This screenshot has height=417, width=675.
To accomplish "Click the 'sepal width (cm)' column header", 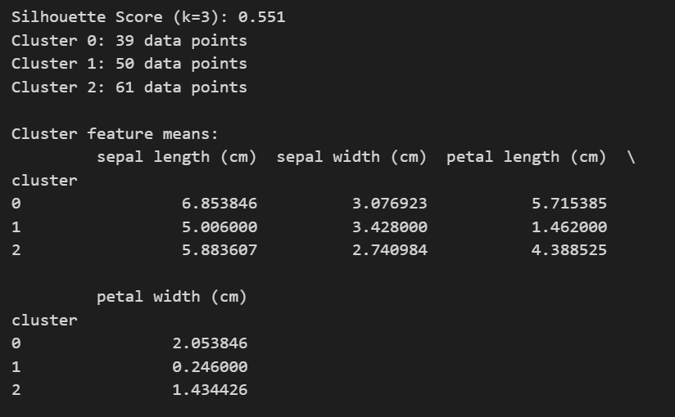I will tap(351, 157).
